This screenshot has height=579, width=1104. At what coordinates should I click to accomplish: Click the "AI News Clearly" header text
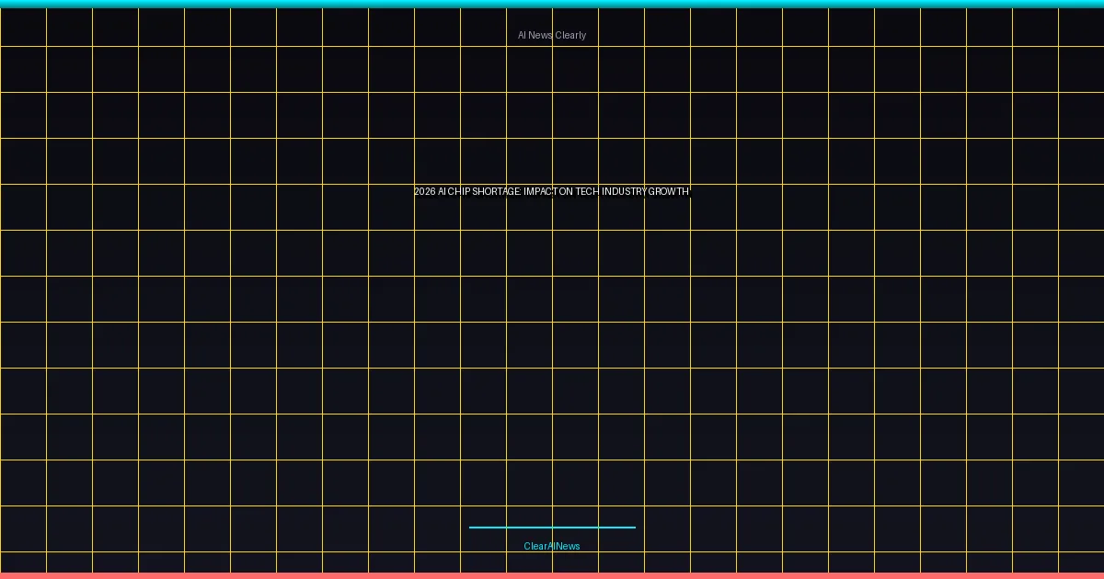[x=552, y=35]
